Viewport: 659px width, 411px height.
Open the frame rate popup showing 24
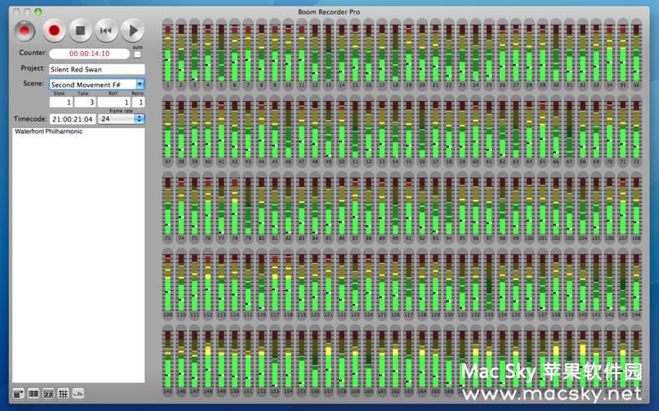(121, 119)
